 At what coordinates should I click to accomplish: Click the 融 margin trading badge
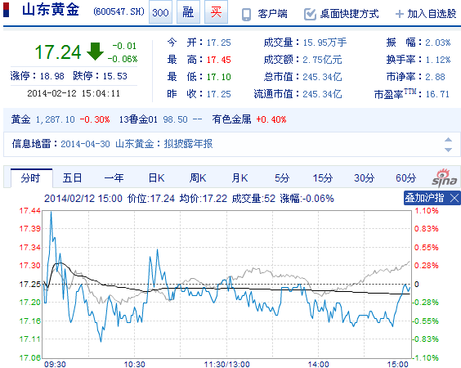(x=188, y=12)
